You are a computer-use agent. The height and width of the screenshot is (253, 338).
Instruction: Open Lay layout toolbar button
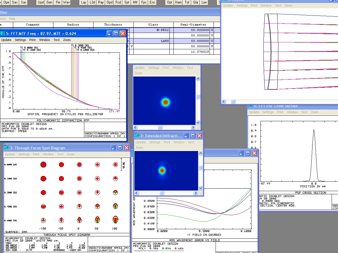point(84,2)
